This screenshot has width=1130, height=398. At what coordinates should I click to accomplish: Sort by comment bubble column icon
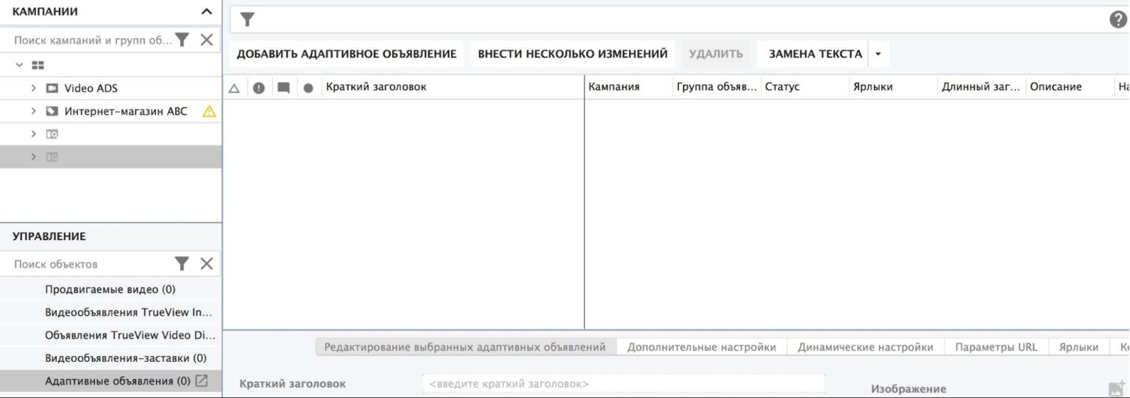283,87
